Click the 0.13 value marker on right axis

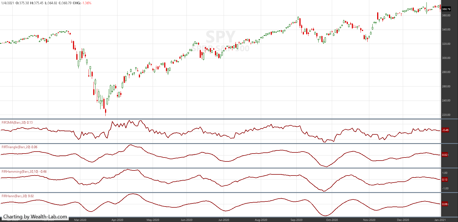pyautogui.click(x=445, y=180)
